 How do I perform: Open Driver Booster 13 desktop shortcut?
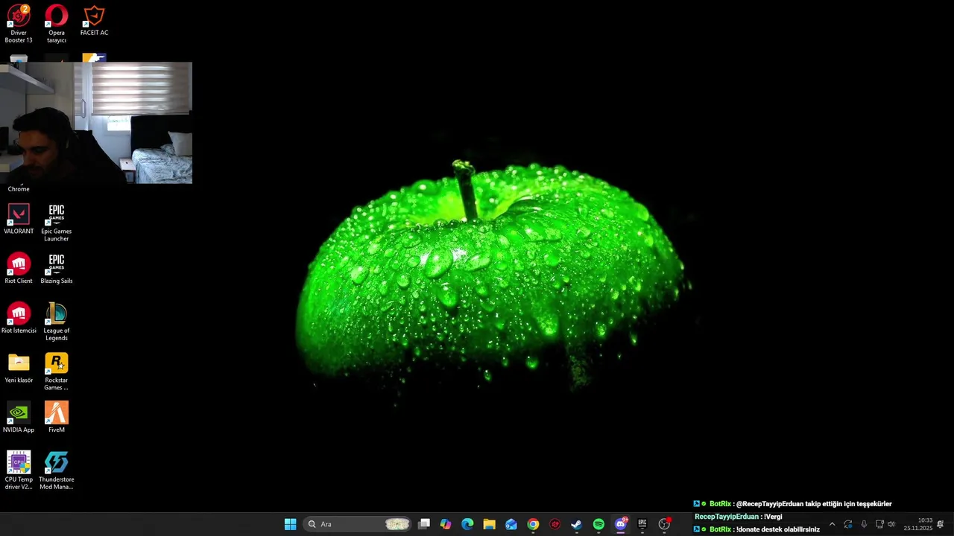click(x=19, y=24)
